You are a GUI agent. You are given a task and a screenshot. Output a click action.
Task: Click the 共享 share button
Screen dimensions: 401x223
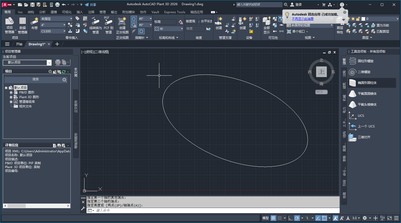(x=90, y=5)
